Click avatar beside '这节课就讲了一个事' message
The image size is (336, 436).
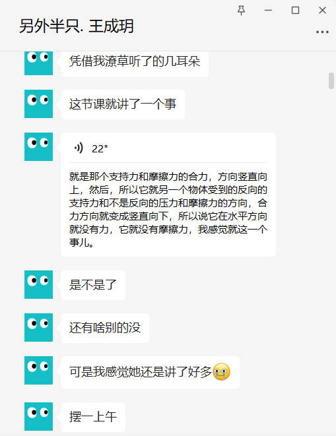[x=39, y=104]
